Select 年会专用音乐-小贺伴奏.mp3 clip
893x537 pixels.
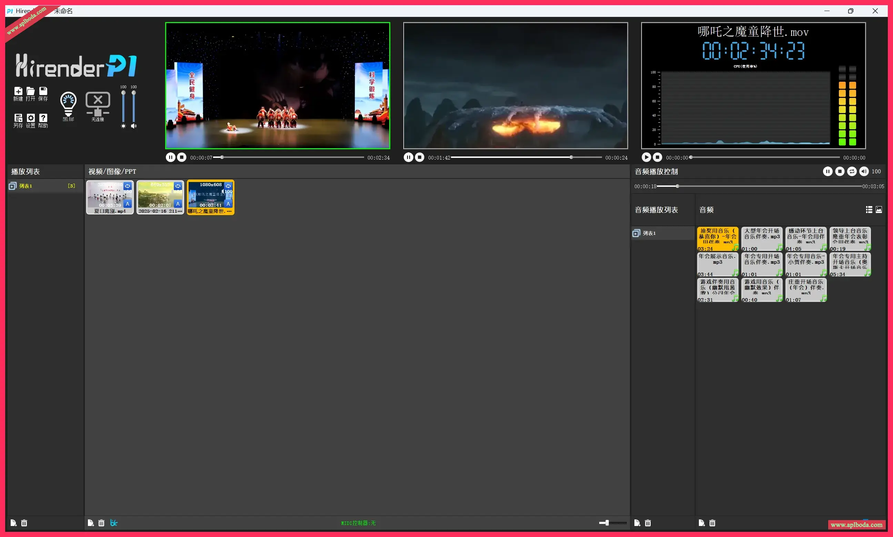(806, 264)
